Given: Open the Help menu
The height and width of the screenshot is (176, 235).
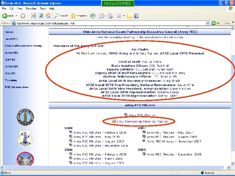Looking at the screenshot, I should click(x=52, y=8).
